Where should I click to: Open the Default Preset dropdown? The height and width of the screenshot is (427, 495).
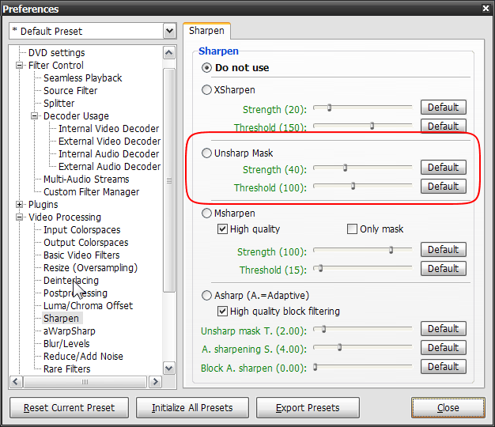click(169, 31)
